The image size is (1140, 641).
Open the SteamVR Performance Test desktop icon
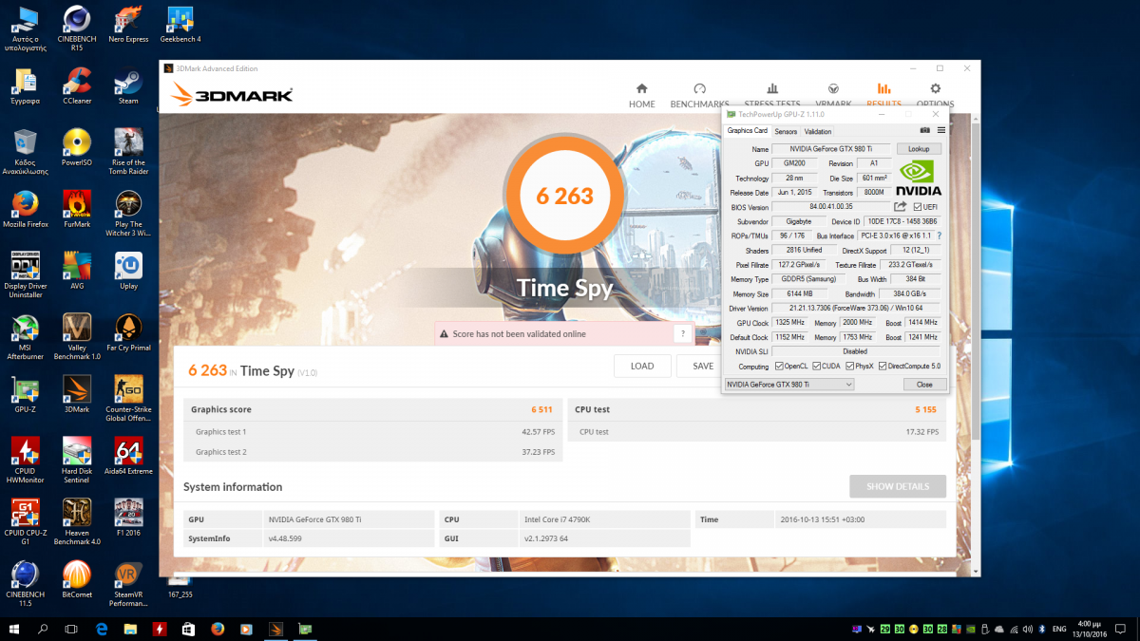pos(128,584)
